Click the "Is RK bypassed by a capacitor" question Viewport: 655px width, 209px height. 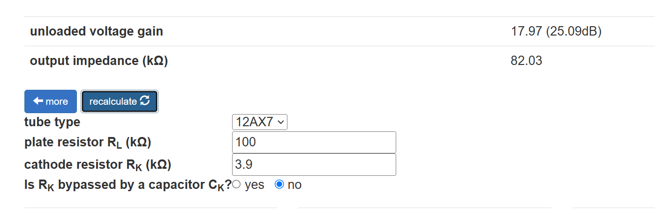point(128,185)
